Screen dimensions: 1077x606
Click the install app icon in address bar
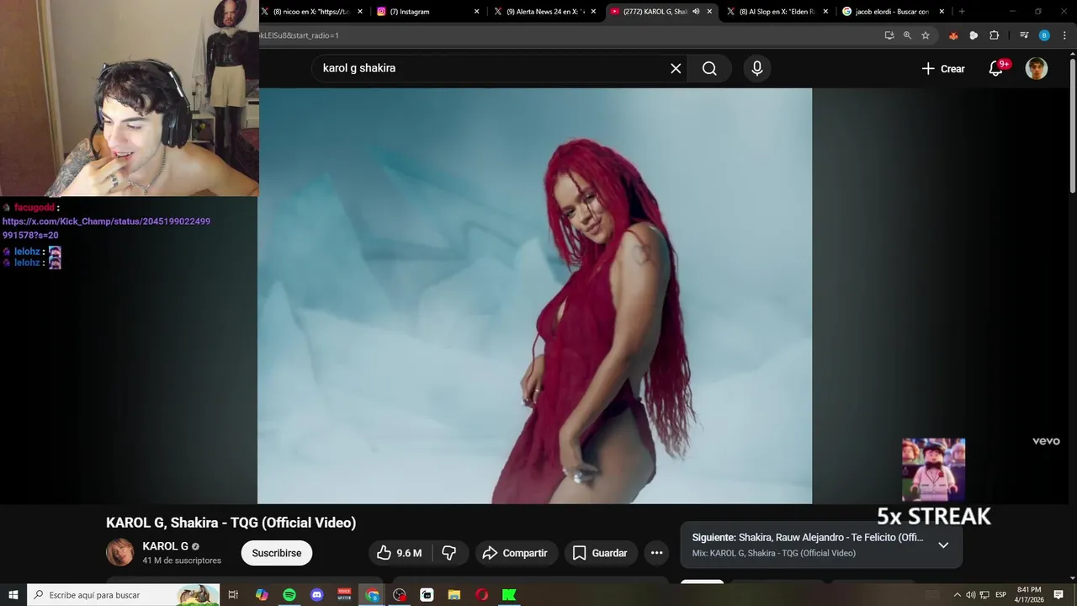pos(889,35)
